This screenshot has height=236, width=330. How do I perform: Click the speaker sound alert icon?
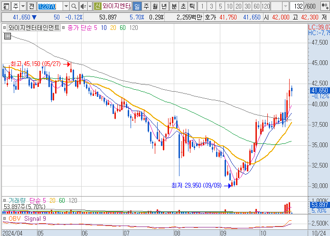[83, 6]
